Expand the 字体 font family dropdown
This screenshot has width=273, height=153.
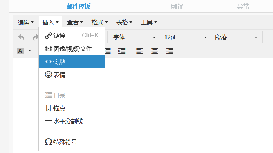pos(134,37)
